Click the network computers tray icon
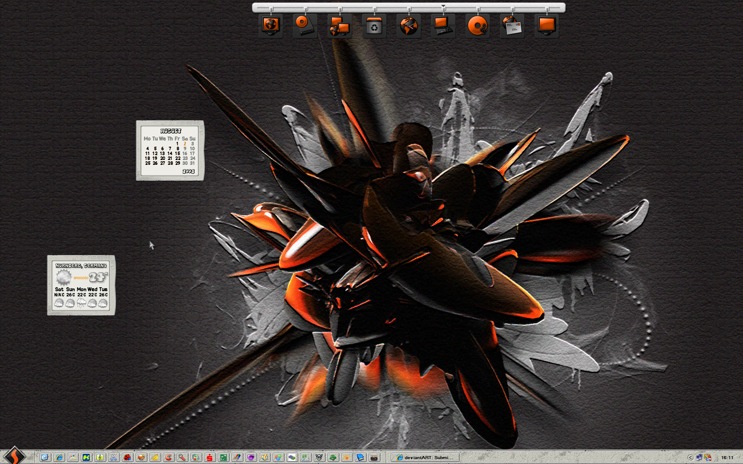This screenshot has width=743, height=464. point(699,457)
